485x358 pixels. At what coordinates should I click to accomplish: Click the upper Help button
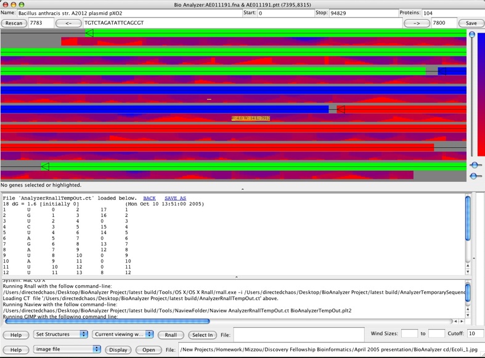click(x=16, y=335)
